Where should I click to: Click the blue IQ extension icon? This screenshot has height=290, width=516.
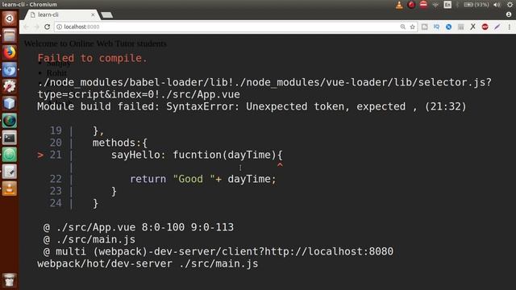pyautogui.click(x=436, y=27)
